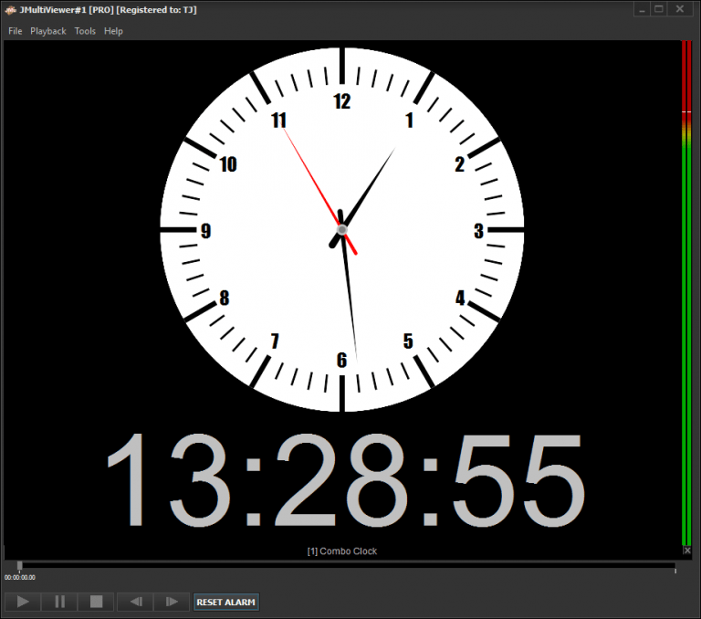Open the File menu
Image resolution: width=701 pixels, height=619 pixels.
point(16,31)
